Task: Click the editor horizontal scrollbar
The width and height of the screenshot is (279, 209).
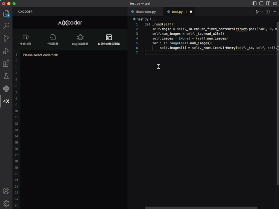Action: [201, 208]
